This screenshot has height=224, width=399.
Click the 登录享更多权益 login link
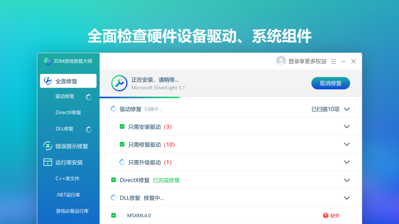(x=306, y=61)
